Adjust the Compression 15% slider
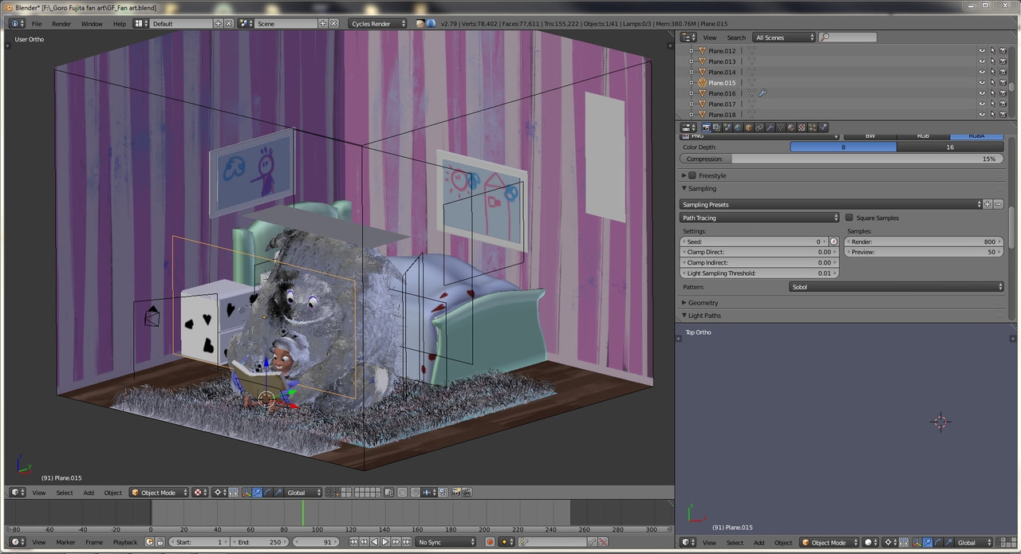The image size is (1021, 554). point(842,159)
